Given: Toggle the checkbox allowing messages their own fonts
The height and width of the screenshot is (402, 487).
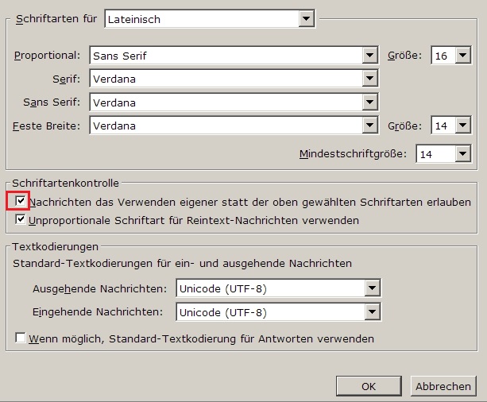Looking at the screenshot, I should (21, 202).
